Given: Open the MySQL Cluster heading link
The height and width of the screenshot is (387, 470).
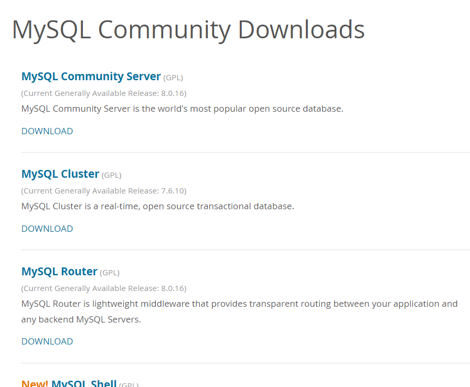Looking at the screenshot, I should pyautogui.click(x=60, y=174).
